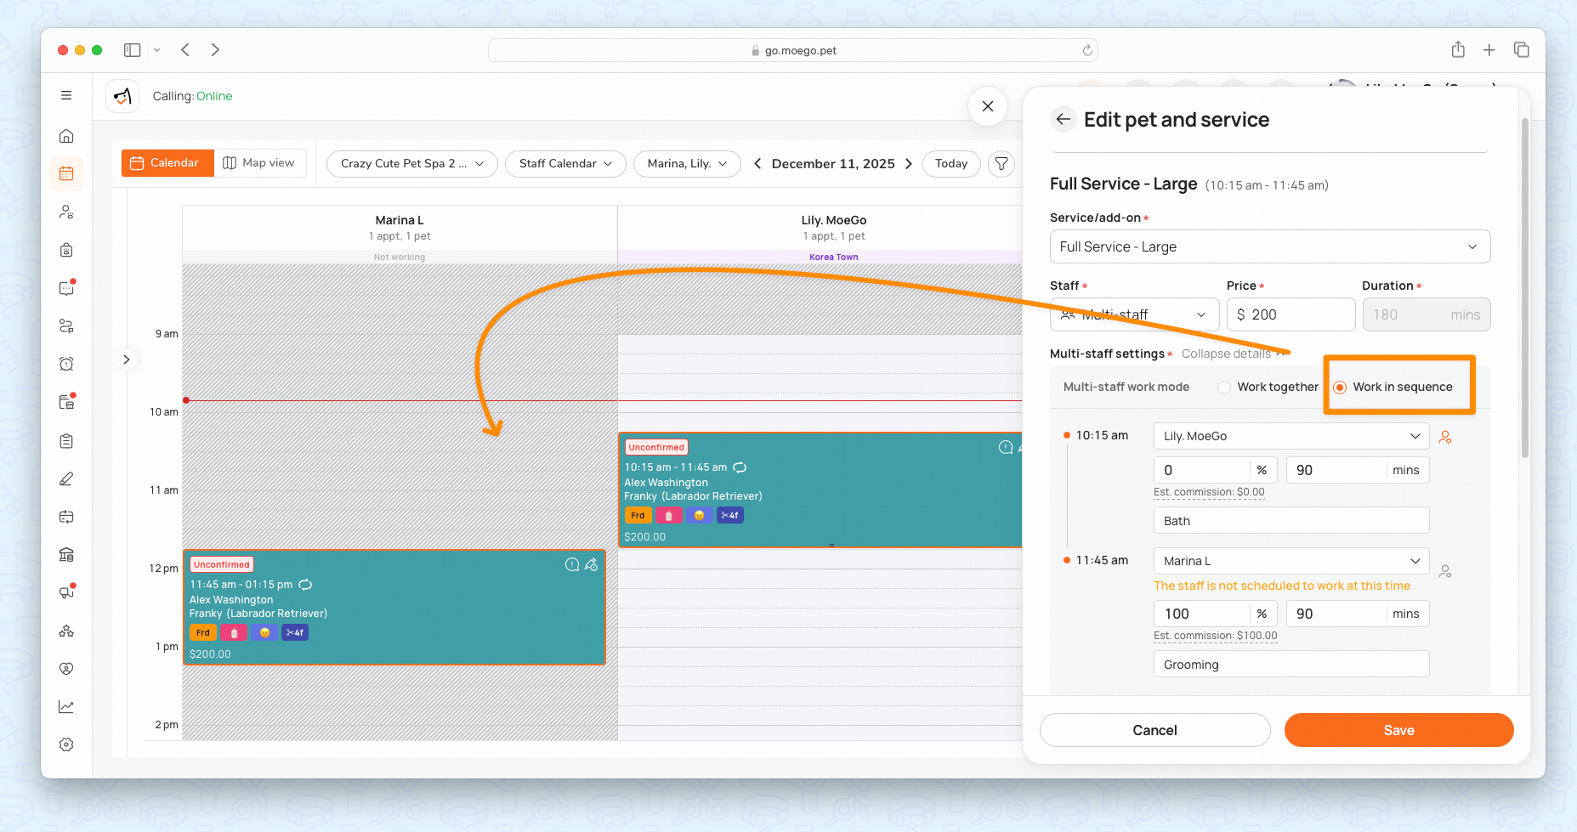Open the message bubble icon in the sidebar

66,288
